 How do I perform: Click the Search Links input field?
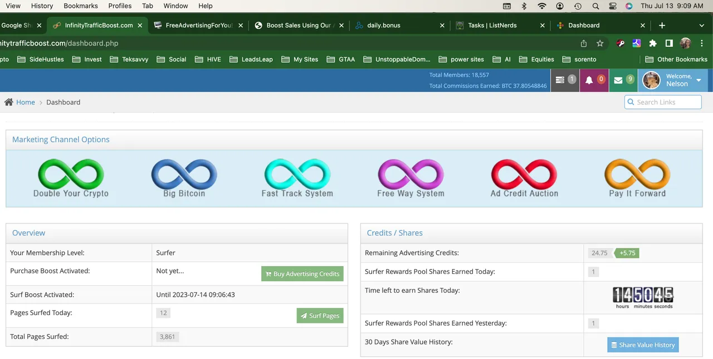663,102
